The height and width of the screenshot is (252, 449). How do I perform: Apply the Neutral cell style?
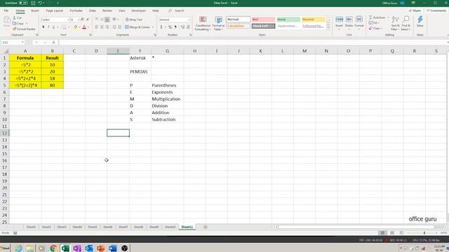point(314,20)
